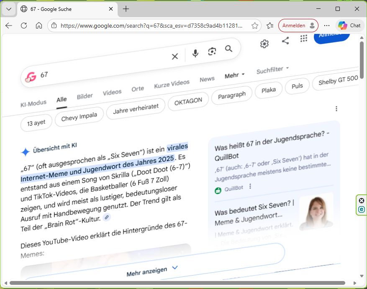Select the Alle results tab
The image size is (367, 289).
62,100
